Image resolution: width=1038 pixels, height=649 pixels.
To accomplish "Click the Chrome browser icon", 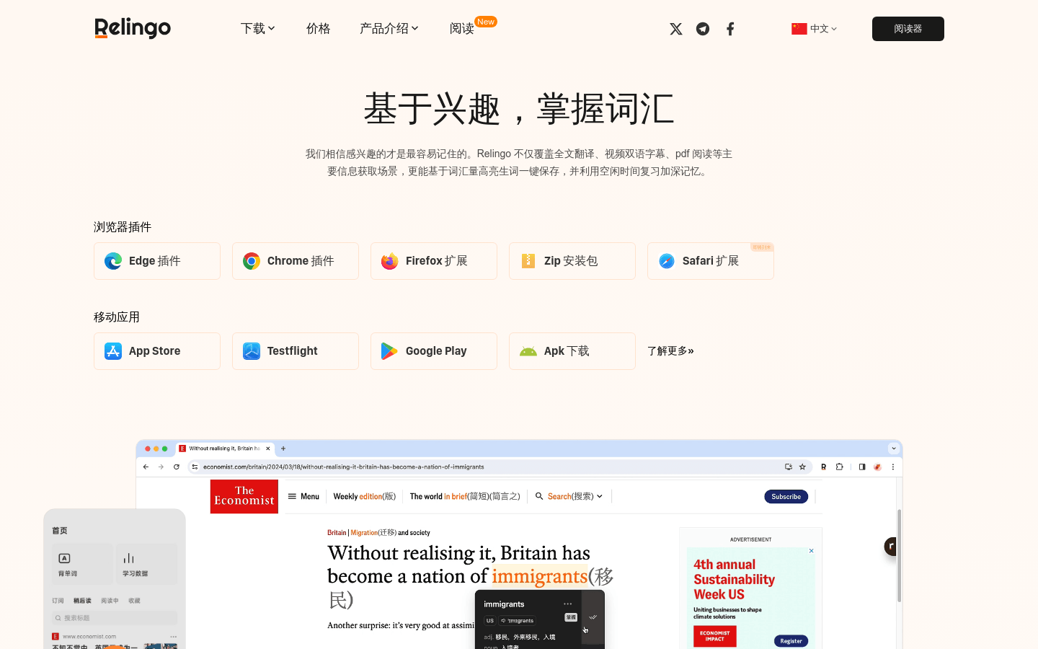I will (x=252, y=261).
